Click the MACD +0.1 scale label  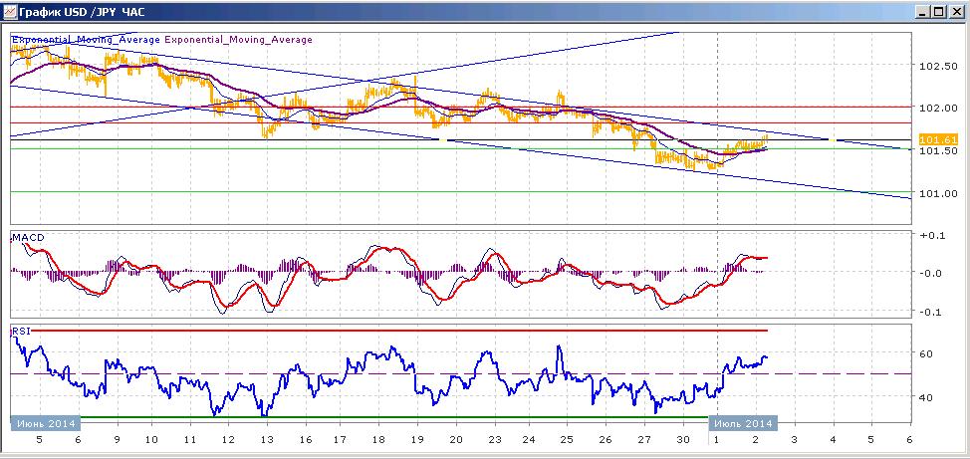[x=930, y=235]
